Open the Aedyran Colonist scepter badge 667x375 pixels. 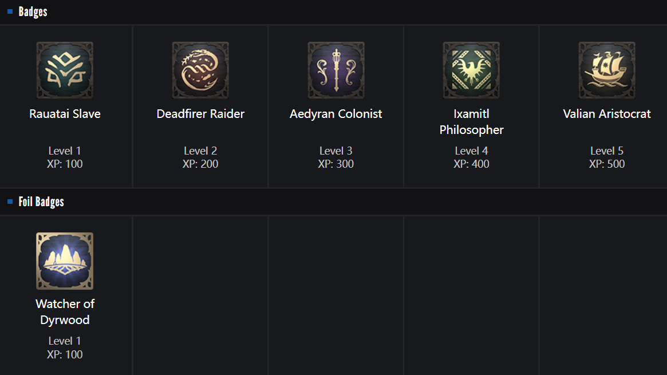click(336, 70)
